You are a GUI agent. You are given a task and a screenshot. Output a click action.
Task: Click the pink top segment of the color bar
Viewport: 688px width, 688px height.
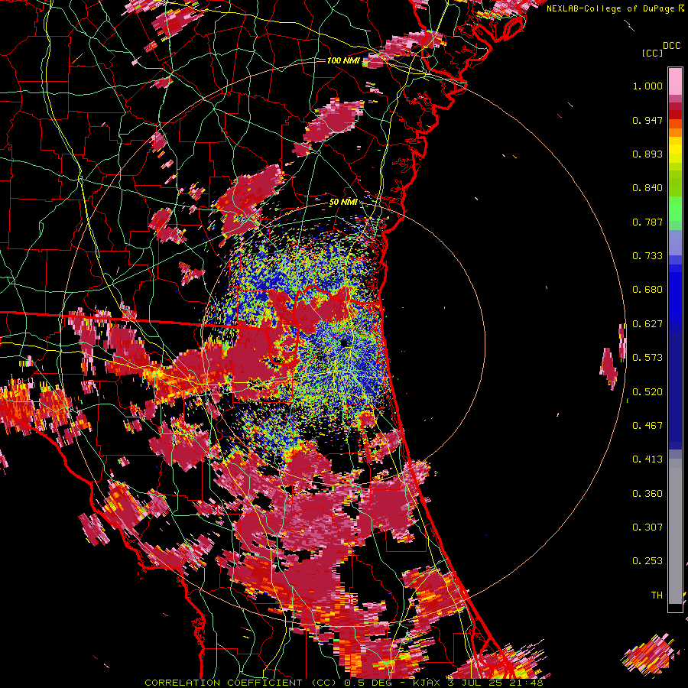[675, 82]
